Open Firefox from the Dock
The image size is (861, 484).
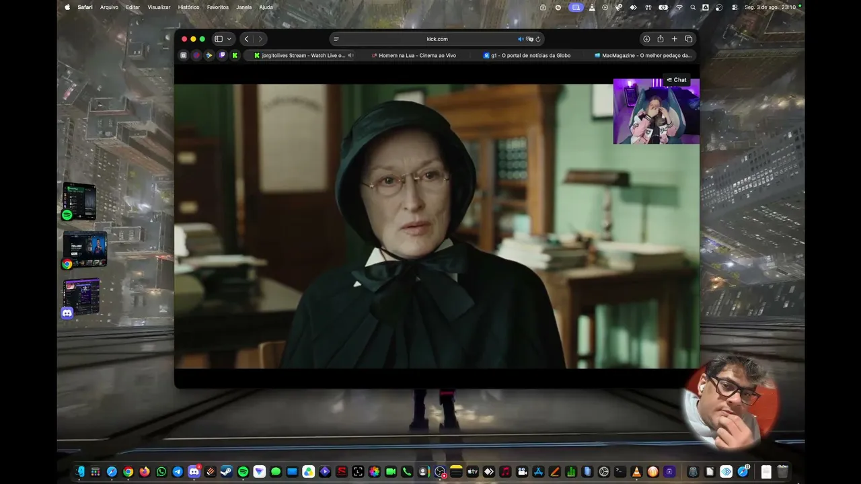[x=145, y=472]
